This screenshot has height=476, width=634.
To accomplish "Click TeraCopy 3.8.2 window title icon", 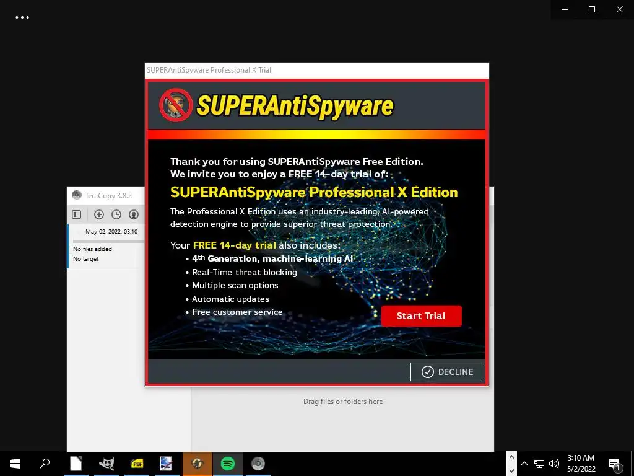I will 77,195.
